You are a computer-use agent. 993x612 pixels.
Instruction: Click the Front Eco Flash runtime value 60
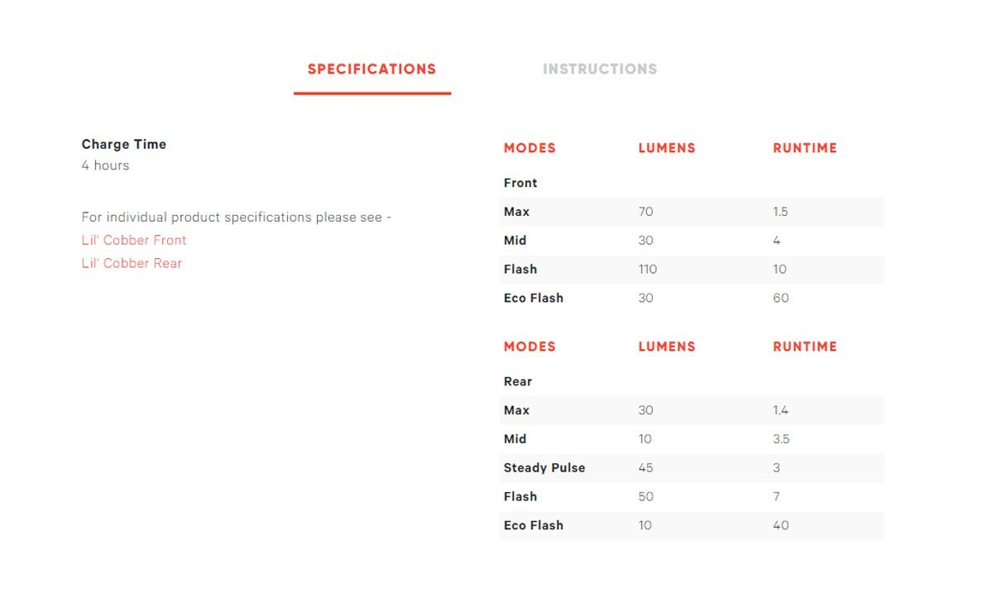point(780,298)
